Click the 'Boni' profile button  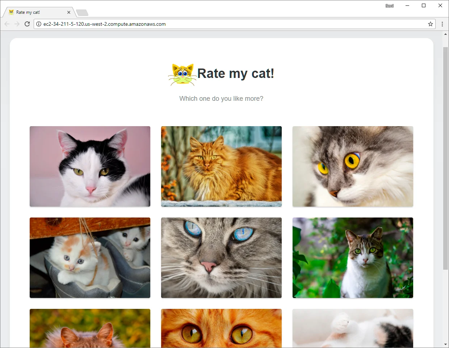pyautogui.click(x=390, y=6)
